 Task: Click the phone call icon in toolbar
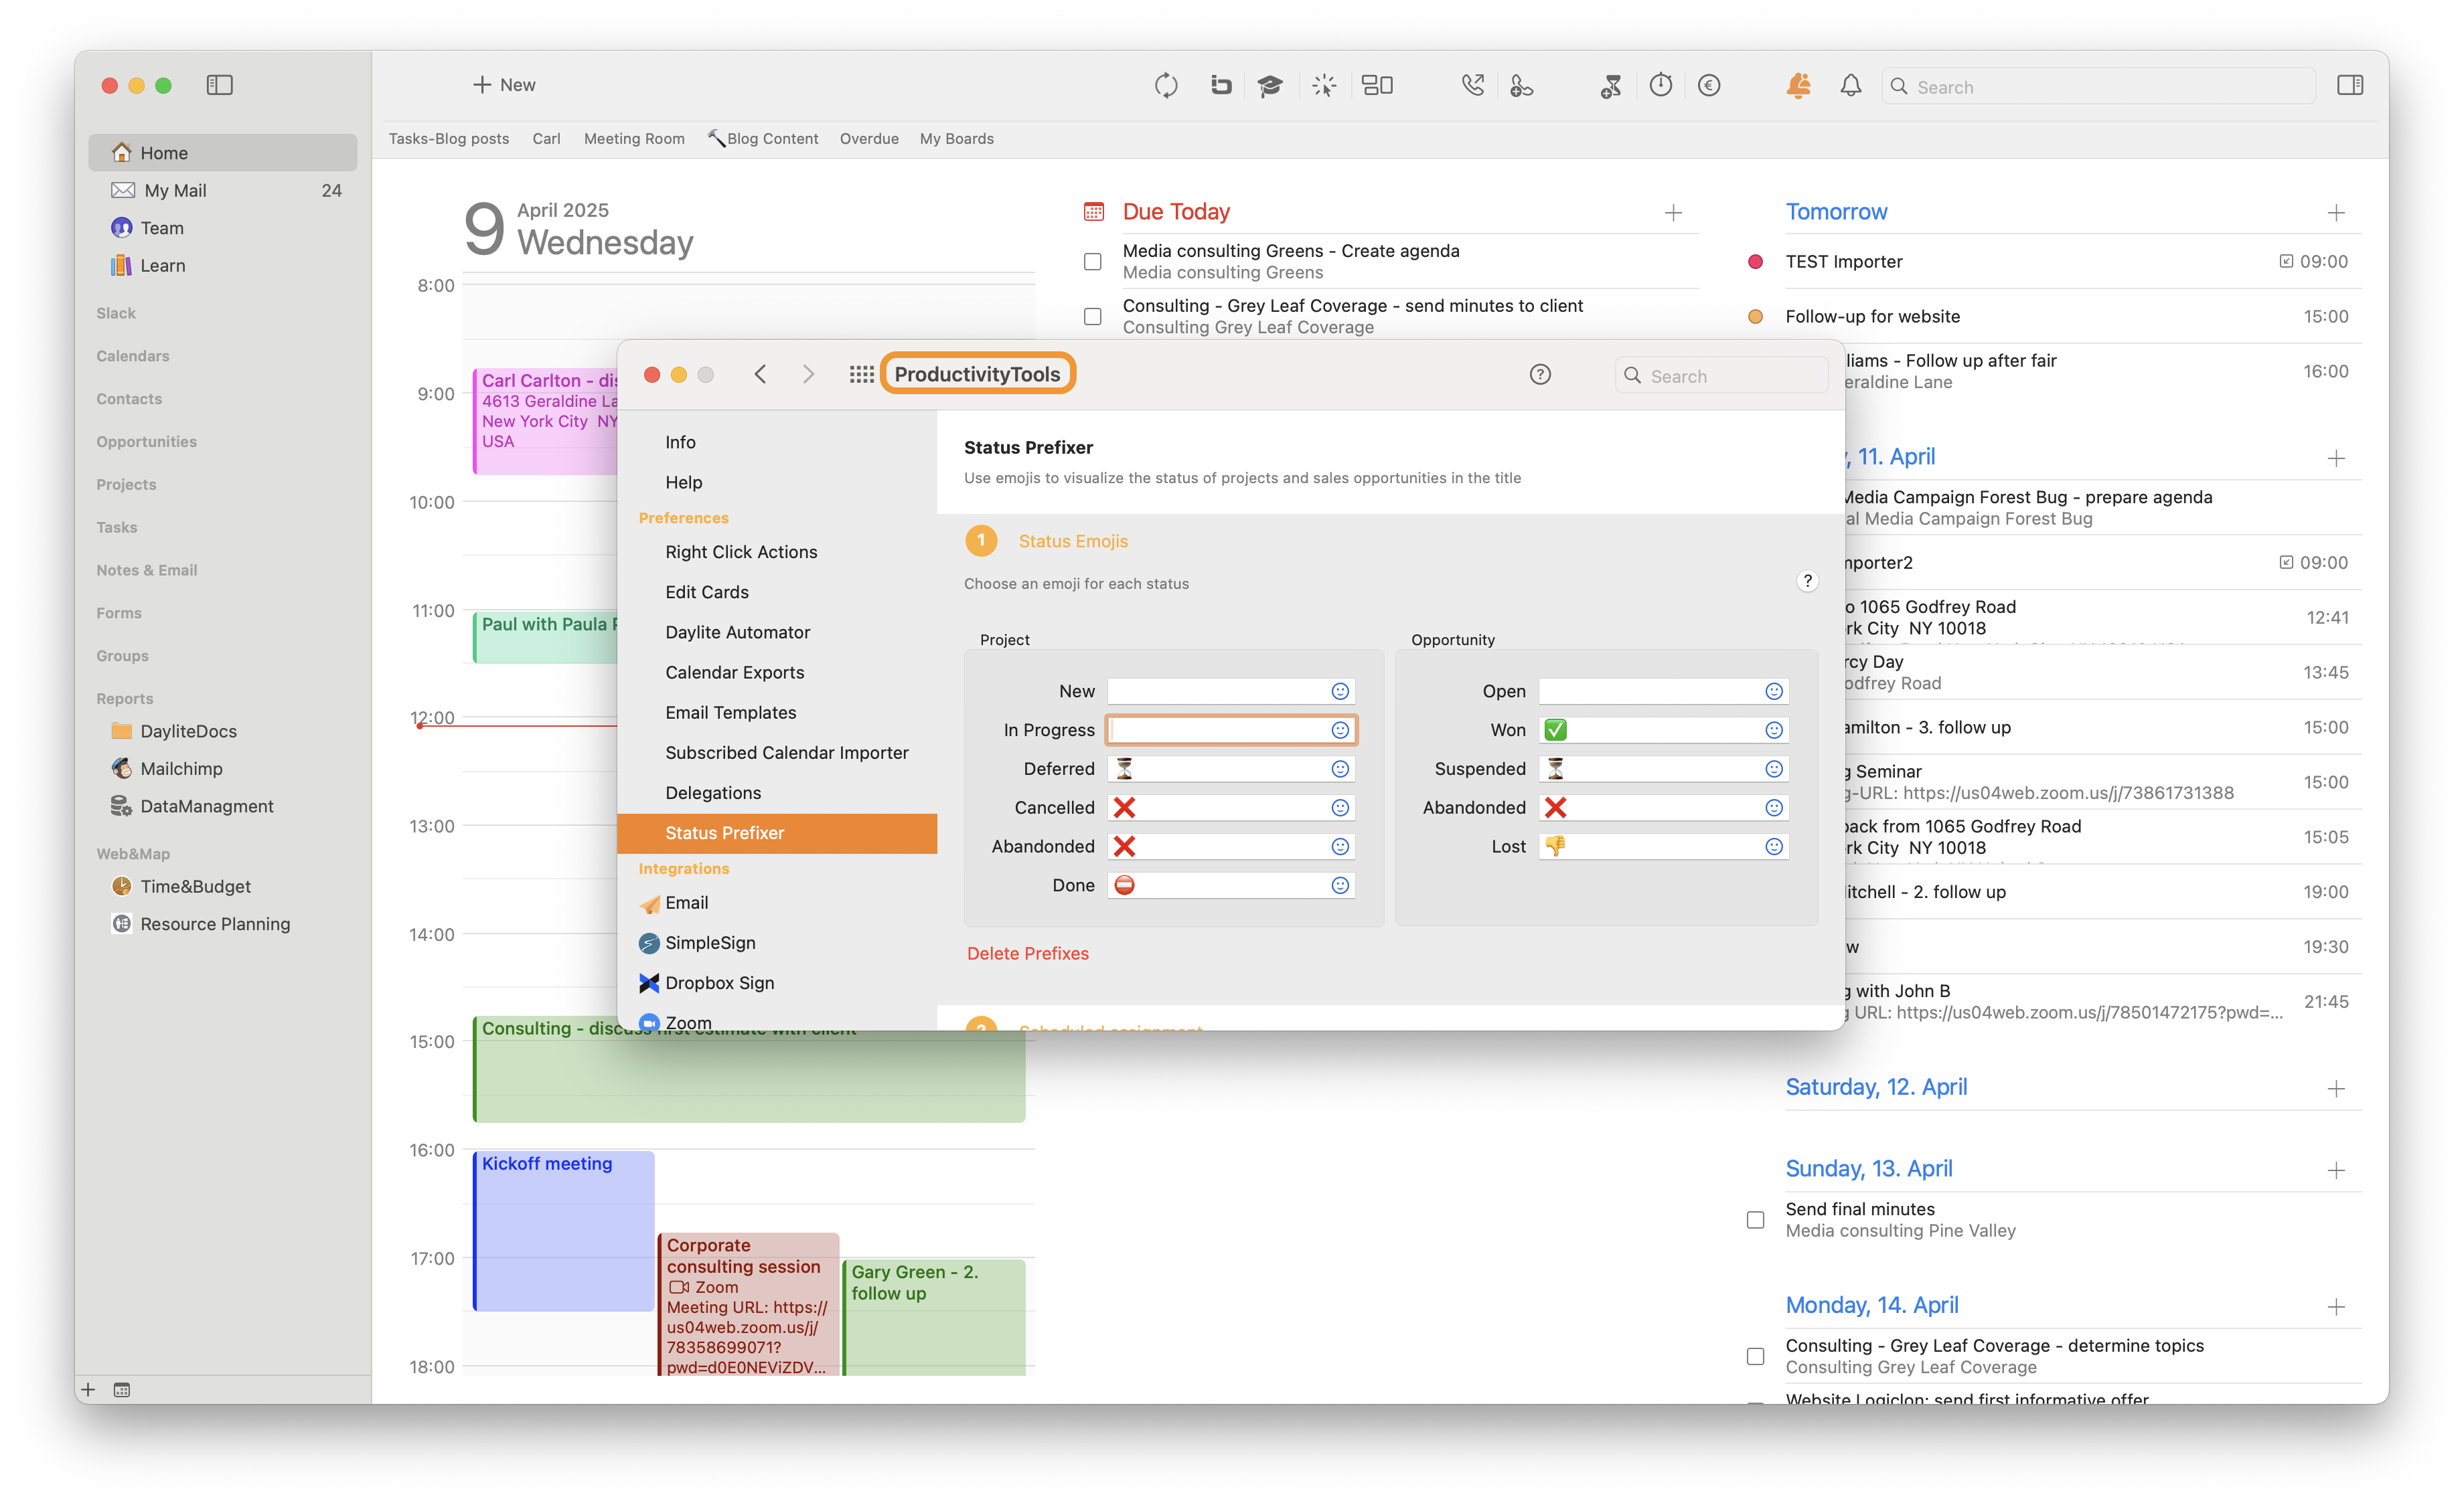[1473, 86]
